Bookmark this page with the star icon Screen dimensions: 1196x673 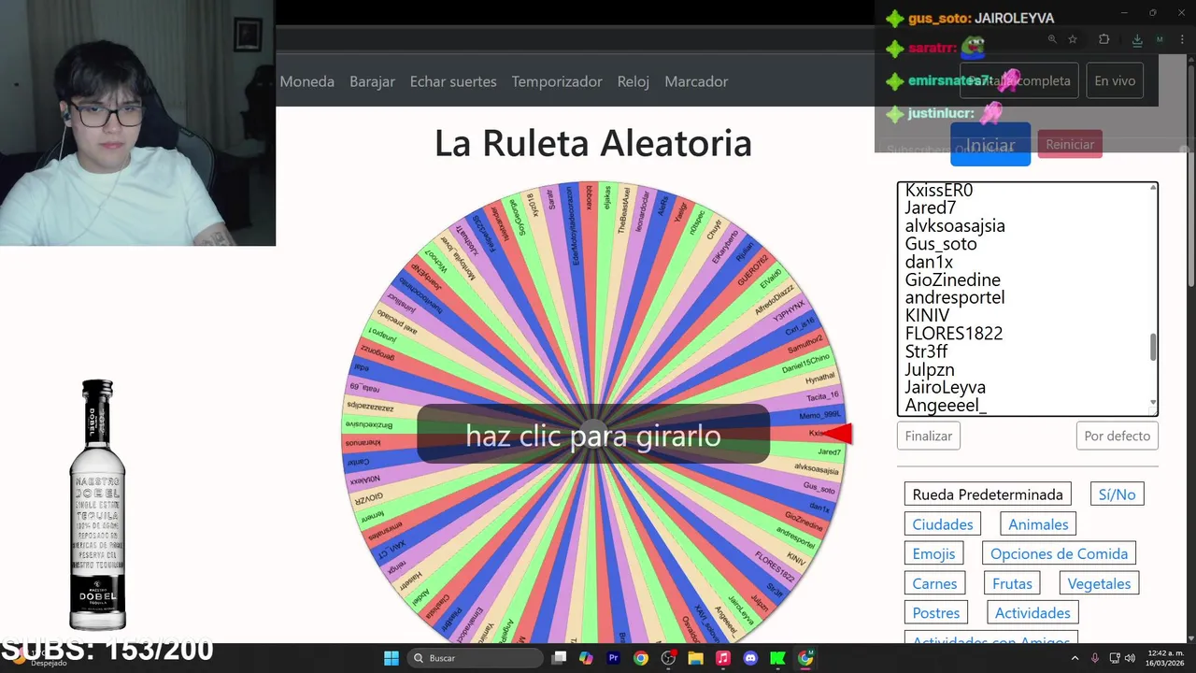pos(1073,39)
